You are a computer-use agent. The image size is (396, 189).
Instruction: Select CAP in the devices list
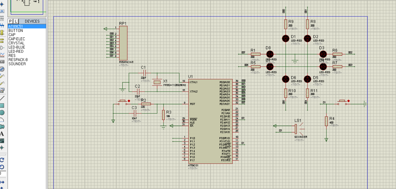tap(27, 35)
